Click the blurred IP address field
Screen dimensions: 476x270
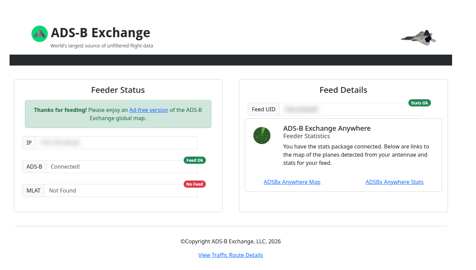coord(117,143)
